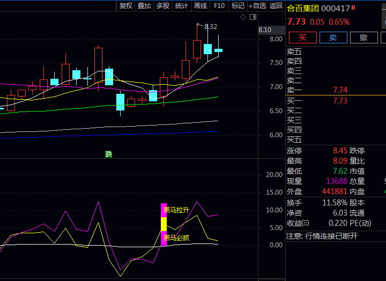Select the 多股 multi-stock view
Image resolution: width=386 pixels, height=281 pixels.
click(x=163, y=6)
